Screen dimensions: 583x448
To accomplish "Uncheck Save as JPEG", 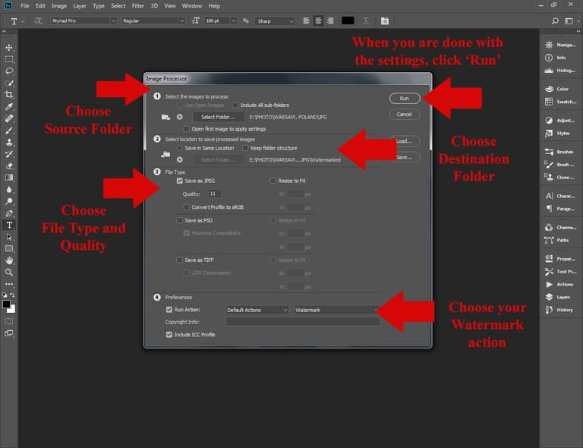I will coord(180,181).
